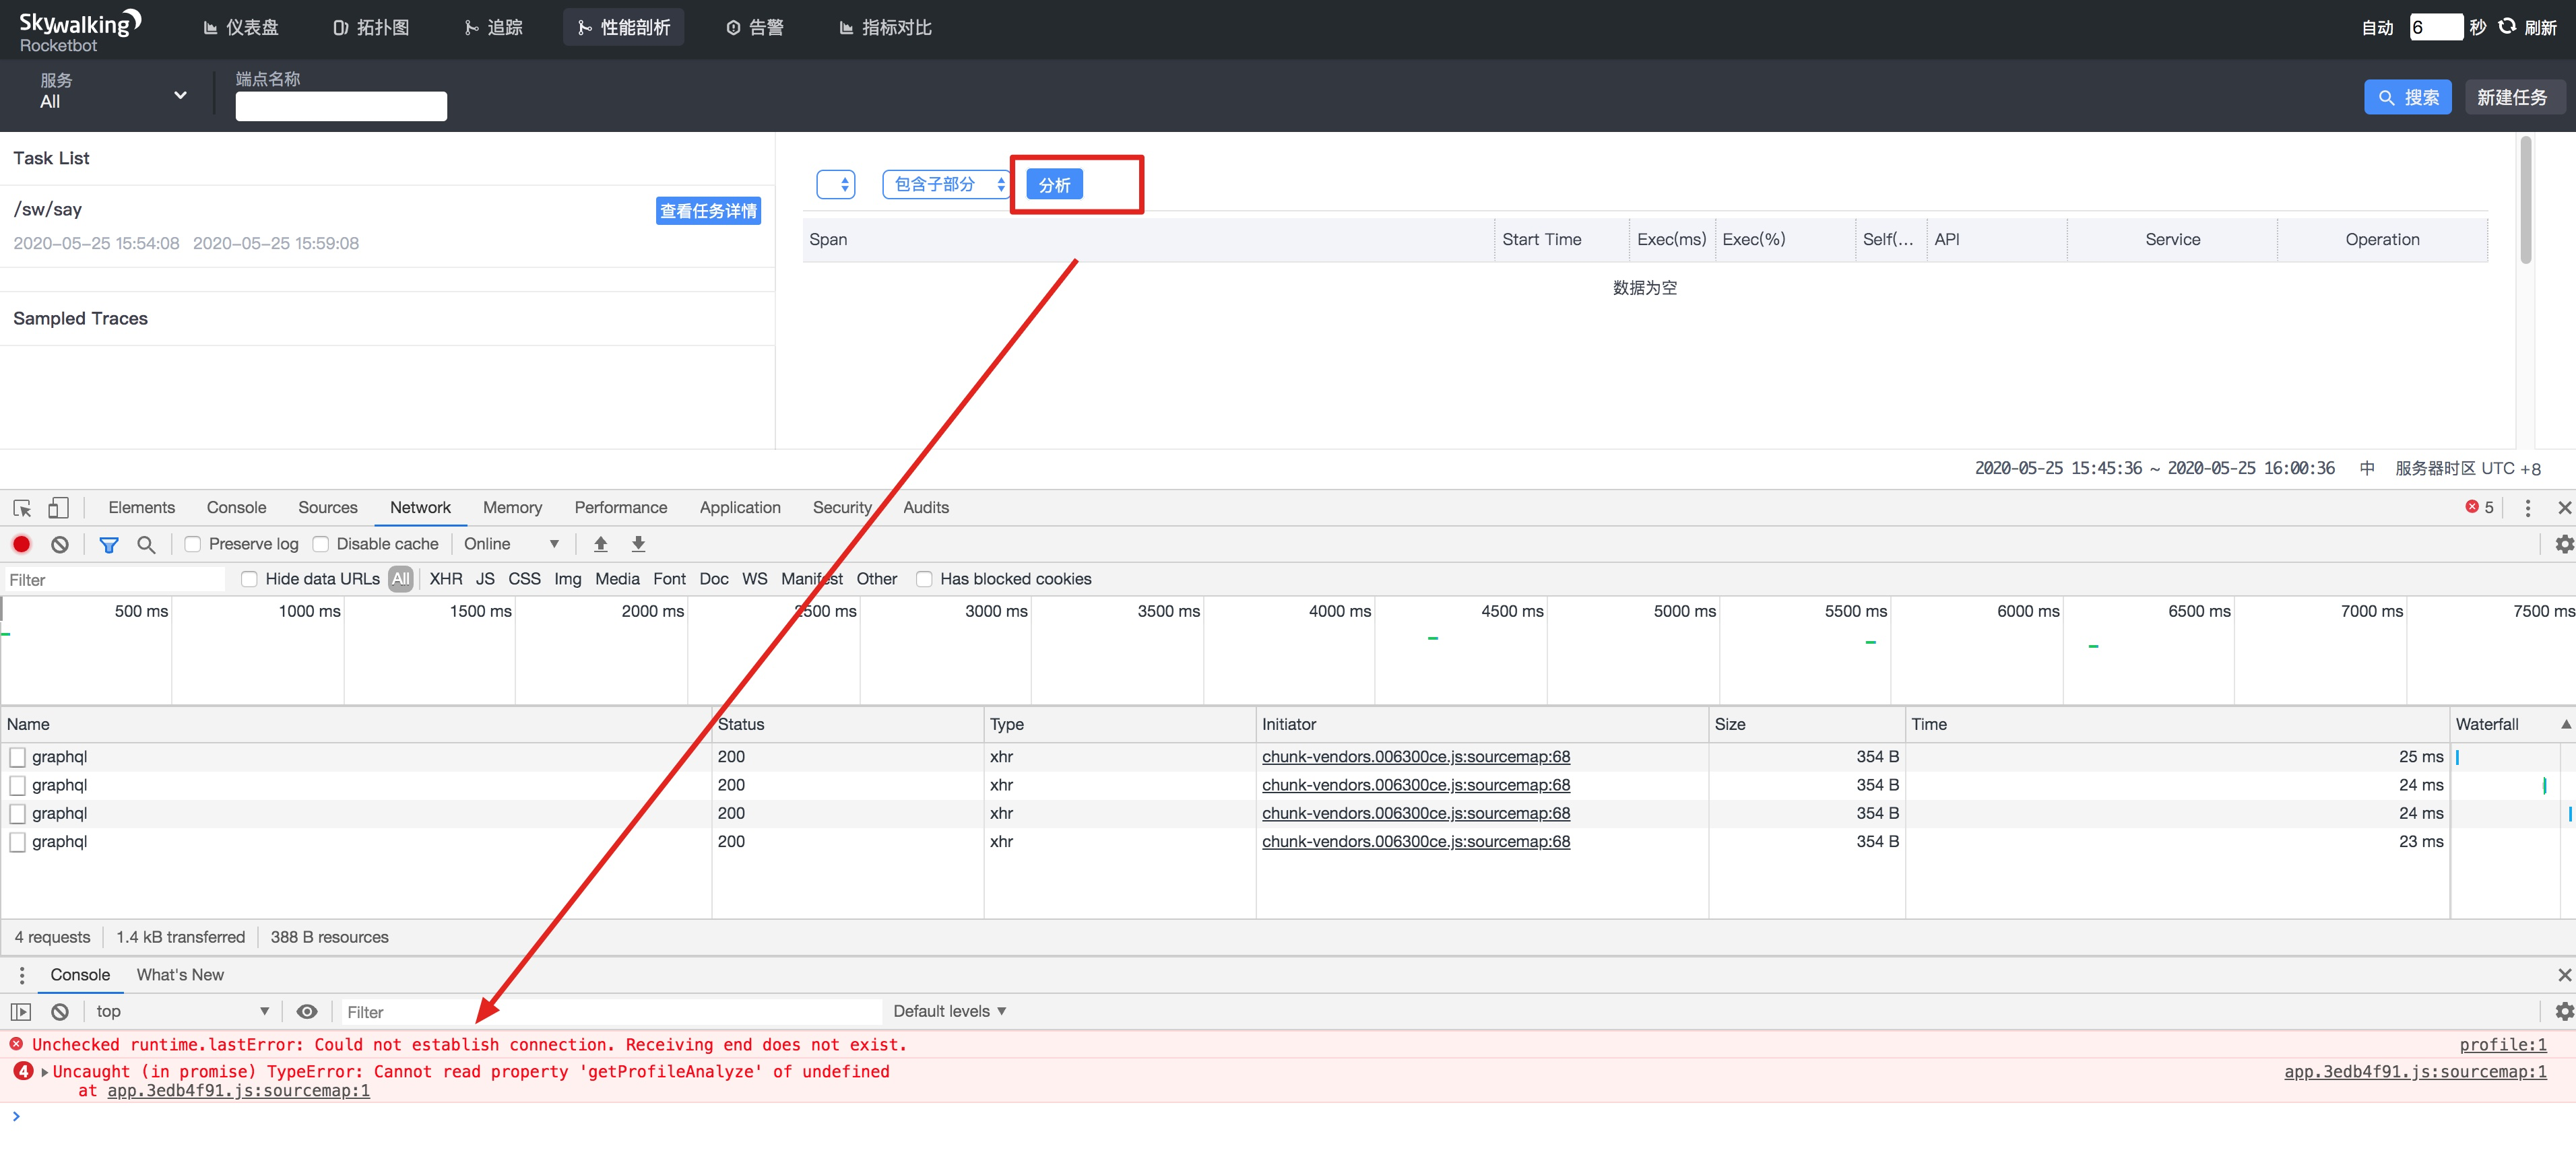Viewport: 2576px width, 1173px height.
Task: Click the console live expression eye icon
Action: pos(307,1012)
